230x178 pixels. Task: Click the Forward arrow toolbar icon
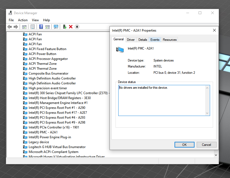[16, 27]
